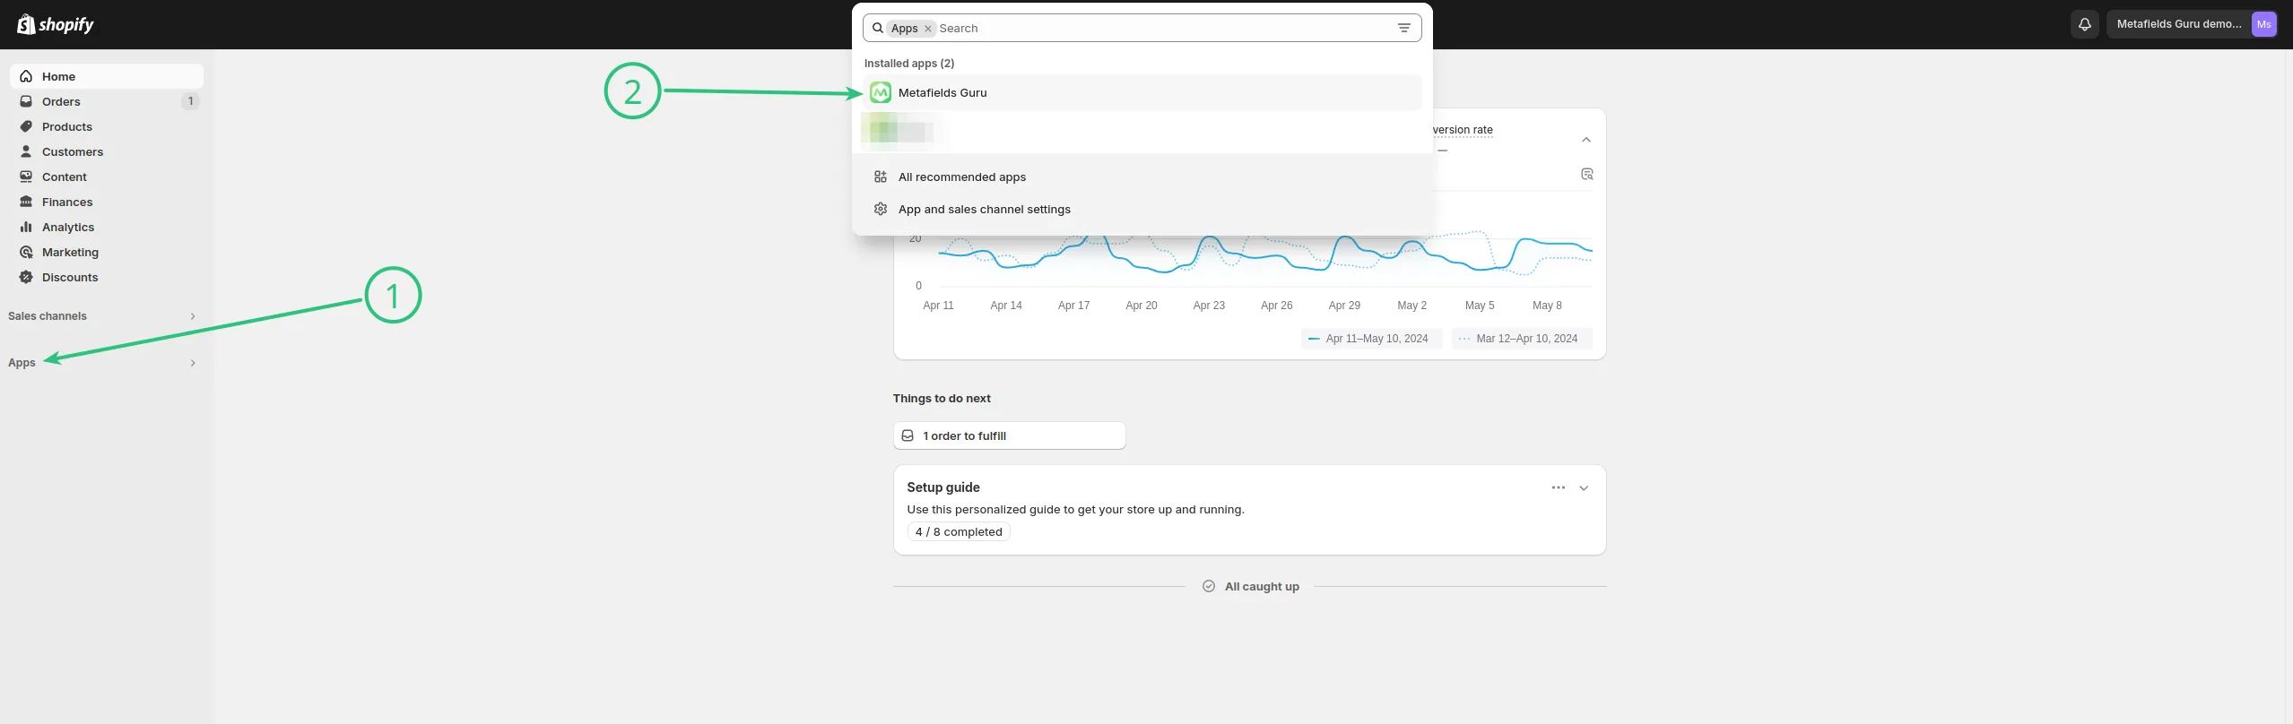Screen dimensions: 2293x724
Task: Click the Products tag icon
Action: click(x=26, y=126)
